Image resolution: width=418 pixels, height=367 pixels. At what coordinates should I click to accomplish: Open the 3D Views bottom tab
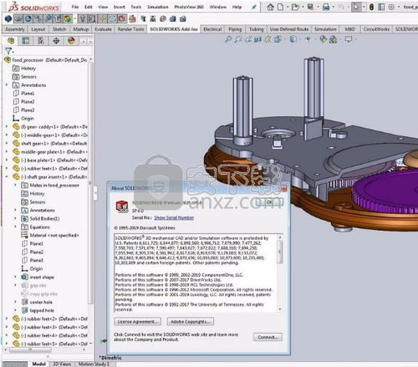[x=62, y=364]
